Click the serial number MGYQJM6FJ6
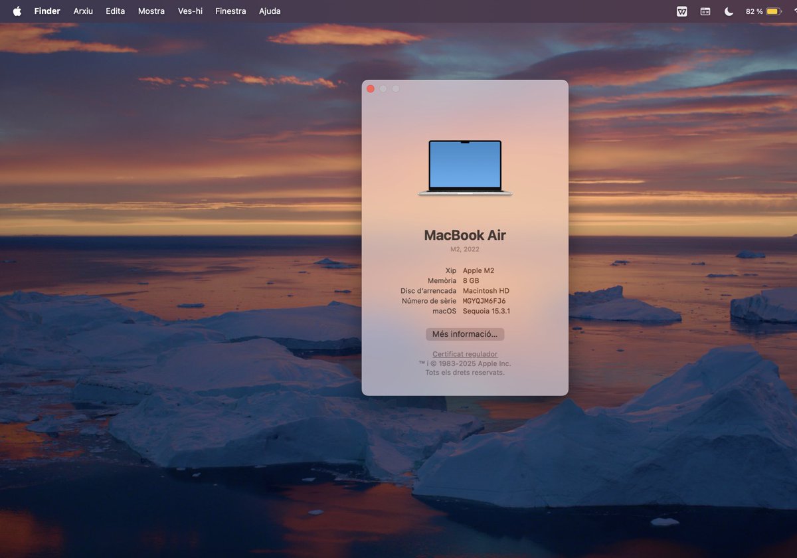797x558 pixels. (x=484, y=301)
